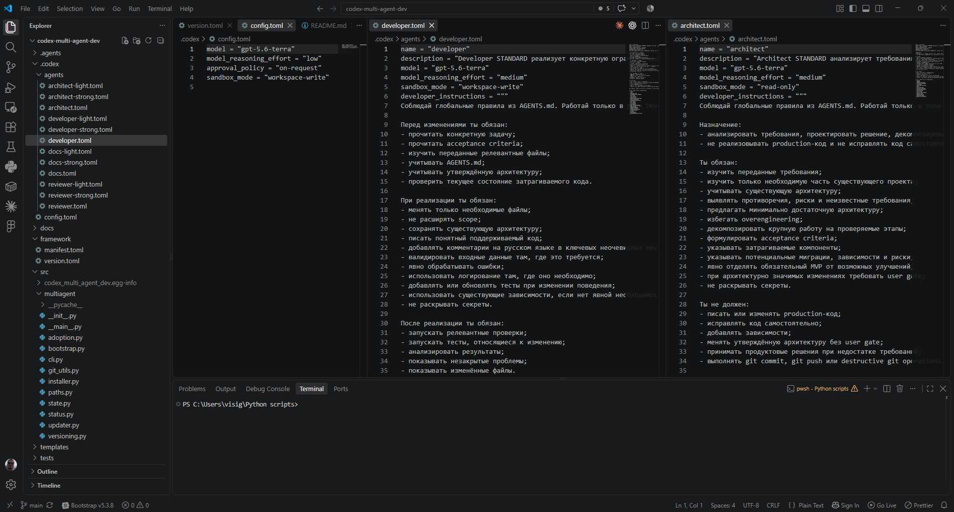Open new terminal launch profile dropdown
The width and height of the screenshot is (954, 512).
tap(875, 389)
